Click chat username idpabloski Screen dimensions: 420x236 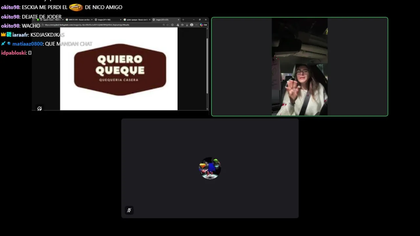click(x=13, y=53)
